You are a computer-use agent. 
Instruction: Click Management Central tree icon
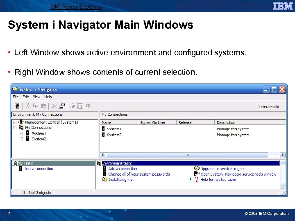click(x=21, y=122)
